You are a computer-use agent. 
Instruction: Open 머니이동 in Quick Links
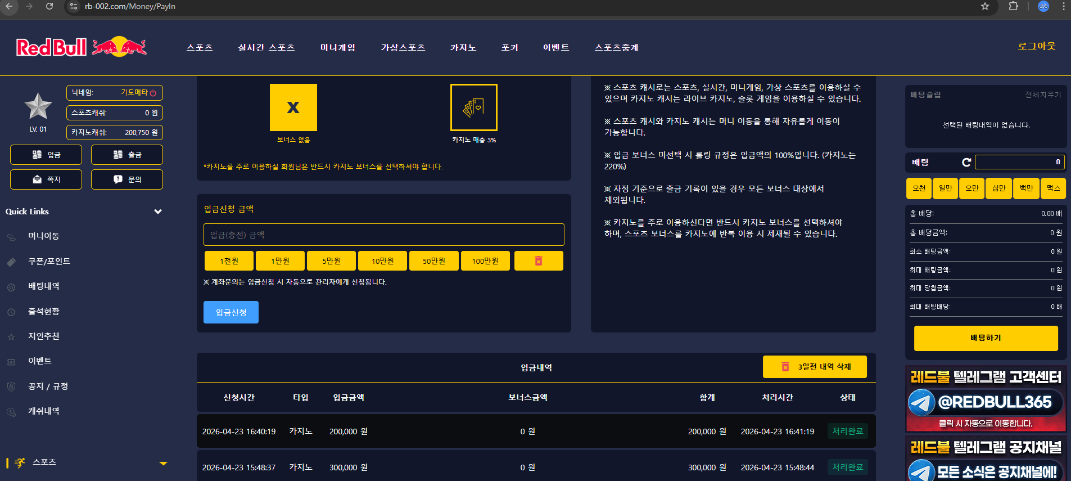pos(44,236)
